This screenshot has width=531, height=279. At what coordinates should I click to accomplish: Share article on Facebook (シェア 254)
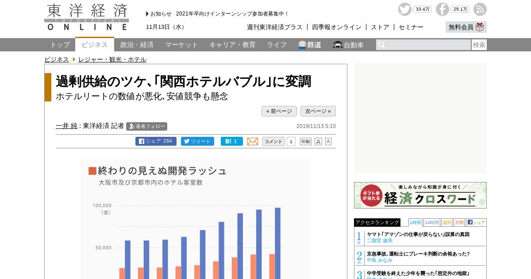[x=156, y=141]
